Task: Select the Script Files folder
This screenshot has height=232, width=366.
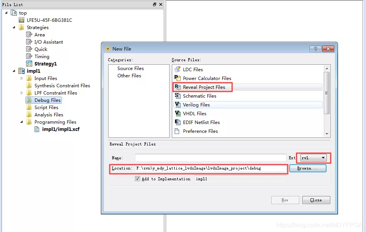Action: coord(46,107)
